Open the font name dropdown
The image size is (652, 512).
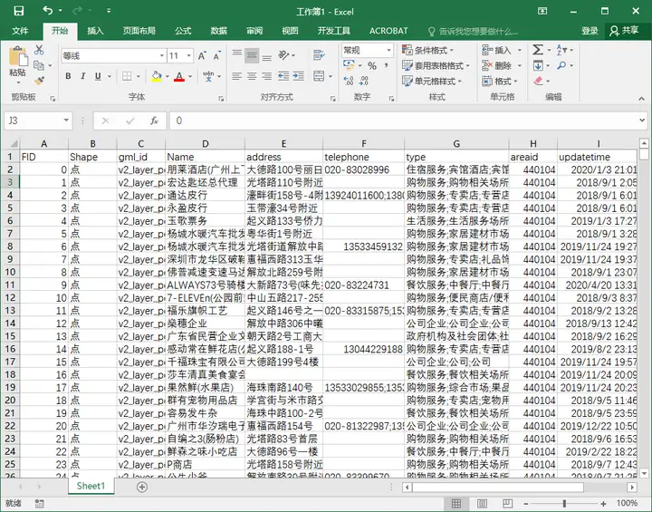point(162,55)
